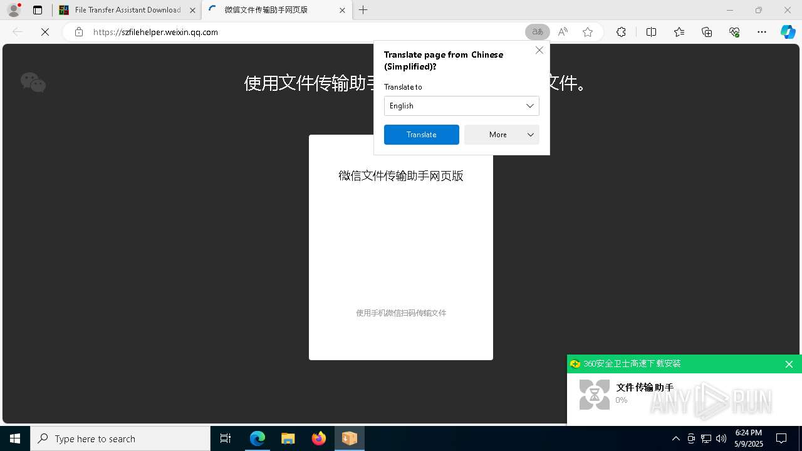Close the translate page popup

pyautogui.click(x=539, y=50)
